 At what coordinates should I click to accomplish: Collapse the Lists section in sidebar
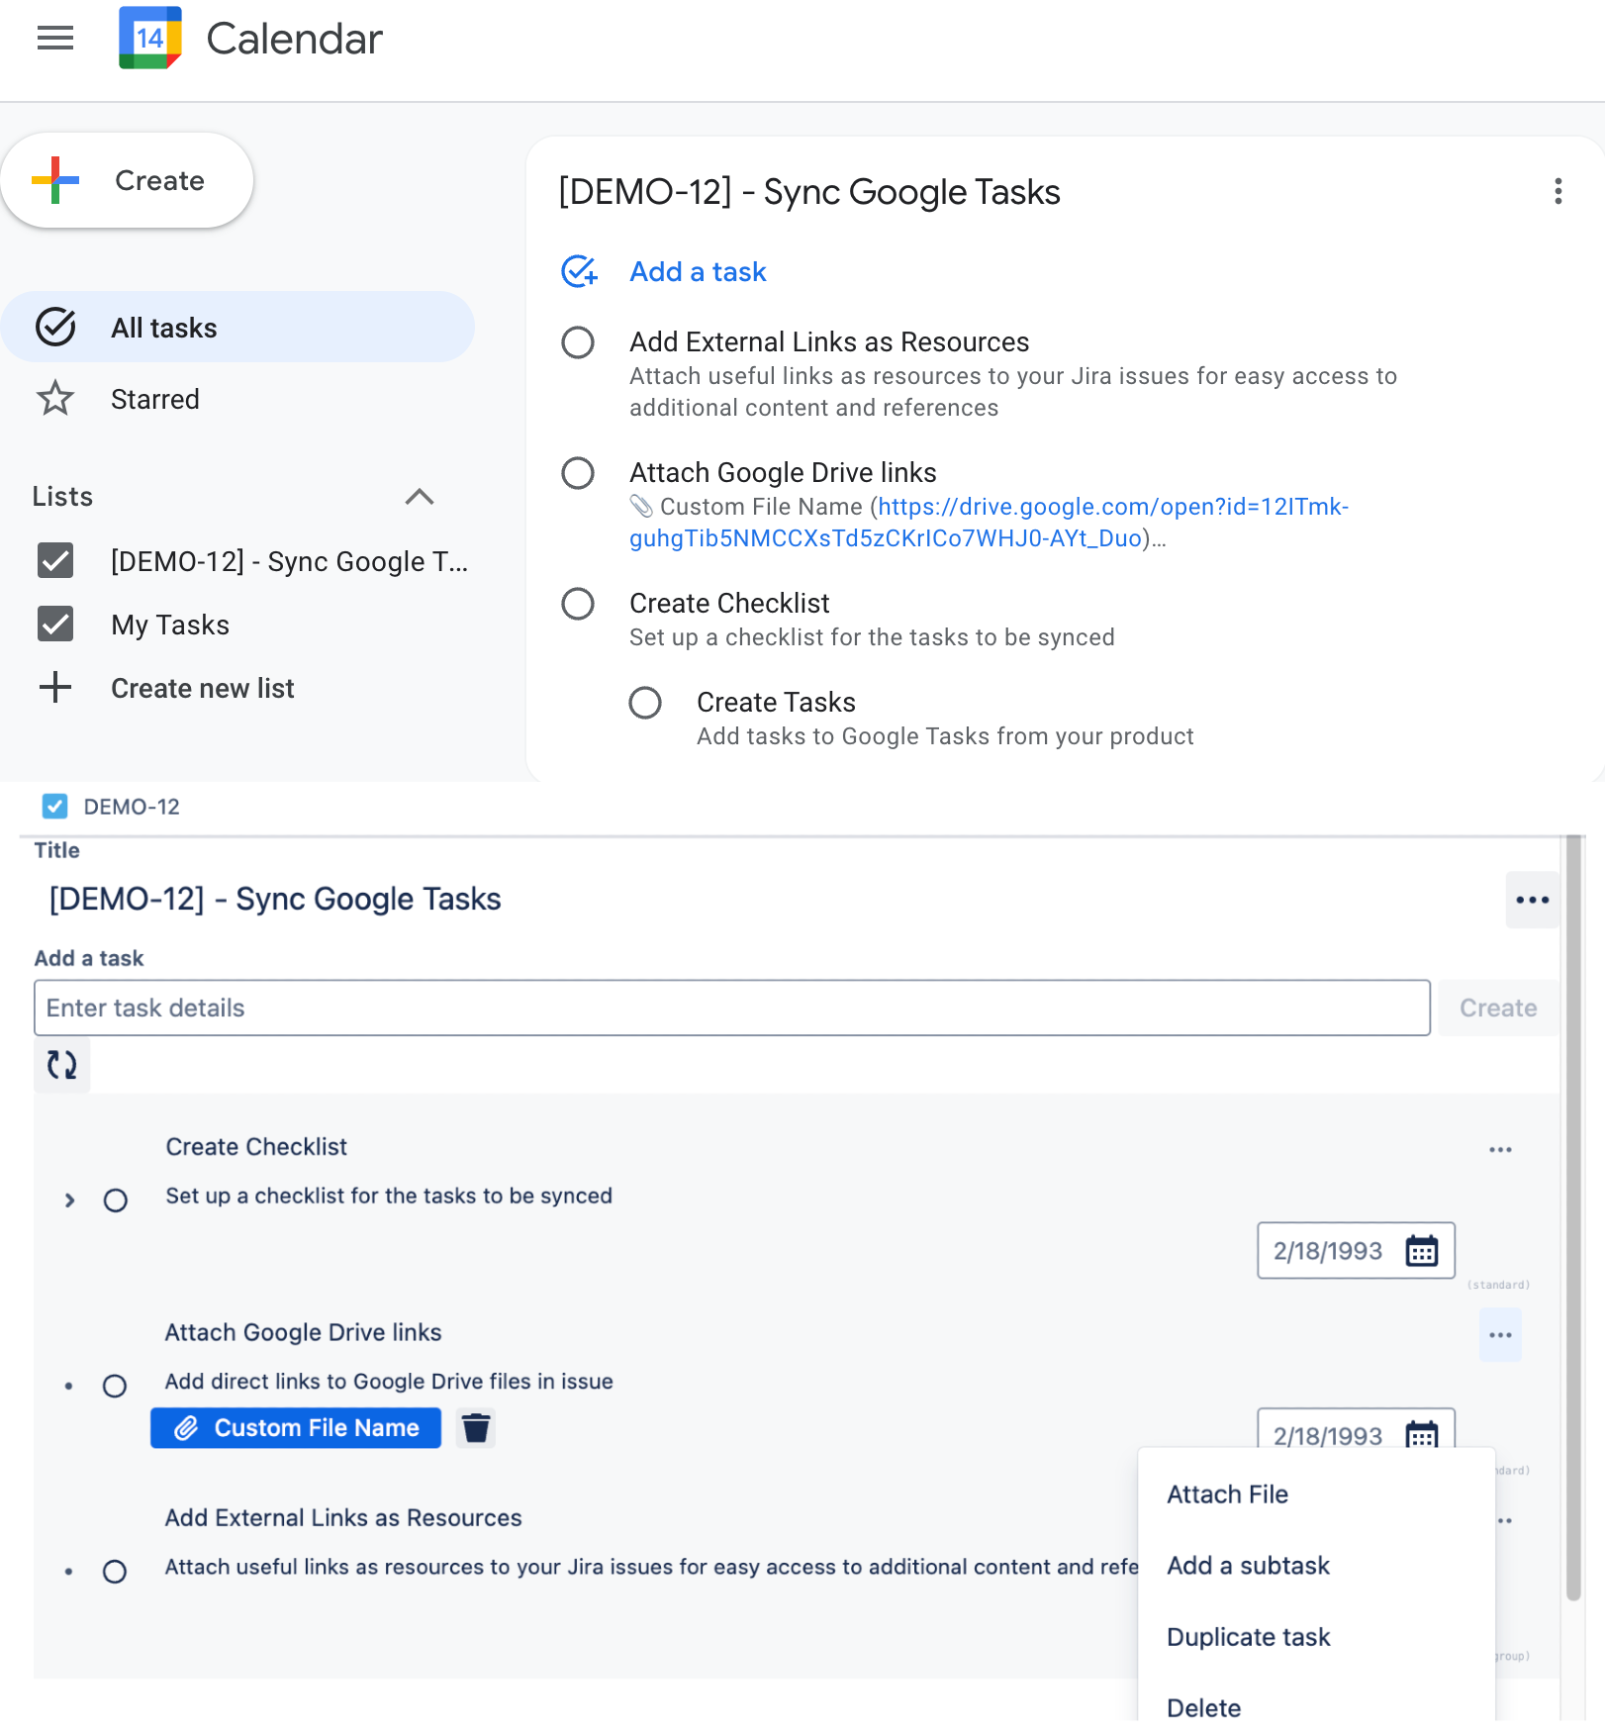[421, 497]
